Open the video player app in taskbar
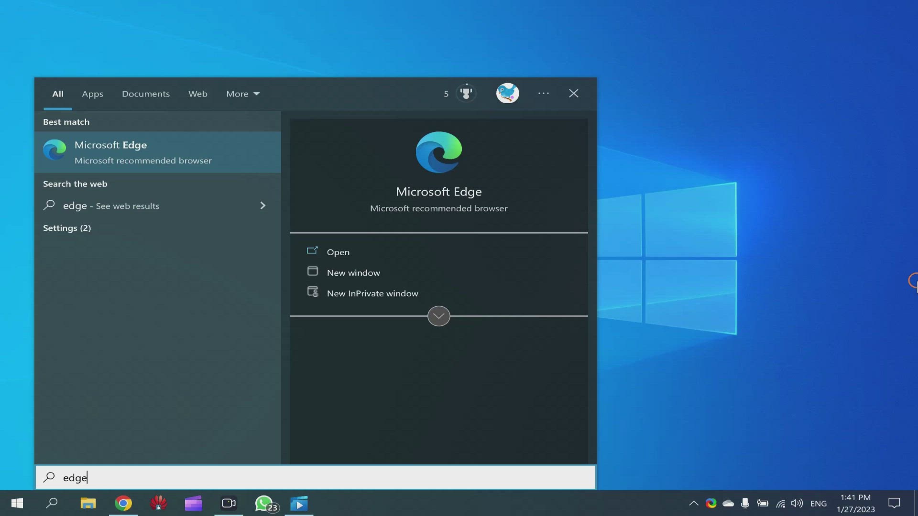Image resolution: width=918 pixels, height=516 pixels. (x=299, y=504)
